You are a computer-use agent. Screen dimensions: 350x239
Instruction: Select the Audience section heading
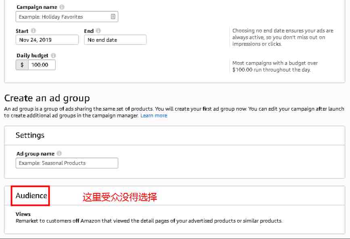click(x=31, y=196)
